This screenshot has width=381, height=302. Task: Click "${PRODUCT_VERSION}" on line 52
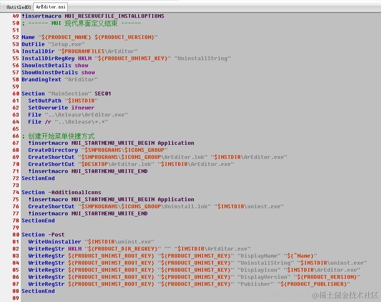click(125, 37)
